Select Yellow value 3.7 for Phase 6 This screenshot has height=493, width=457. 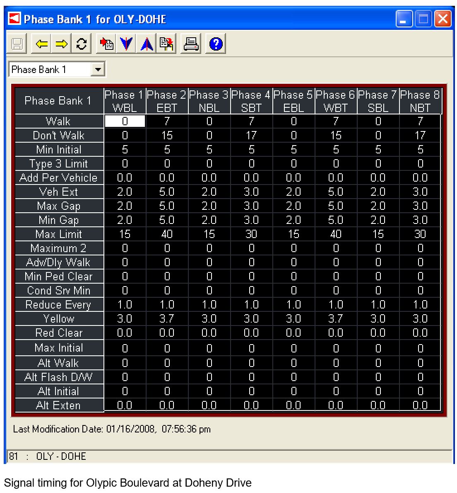click(x=336, y=319)
